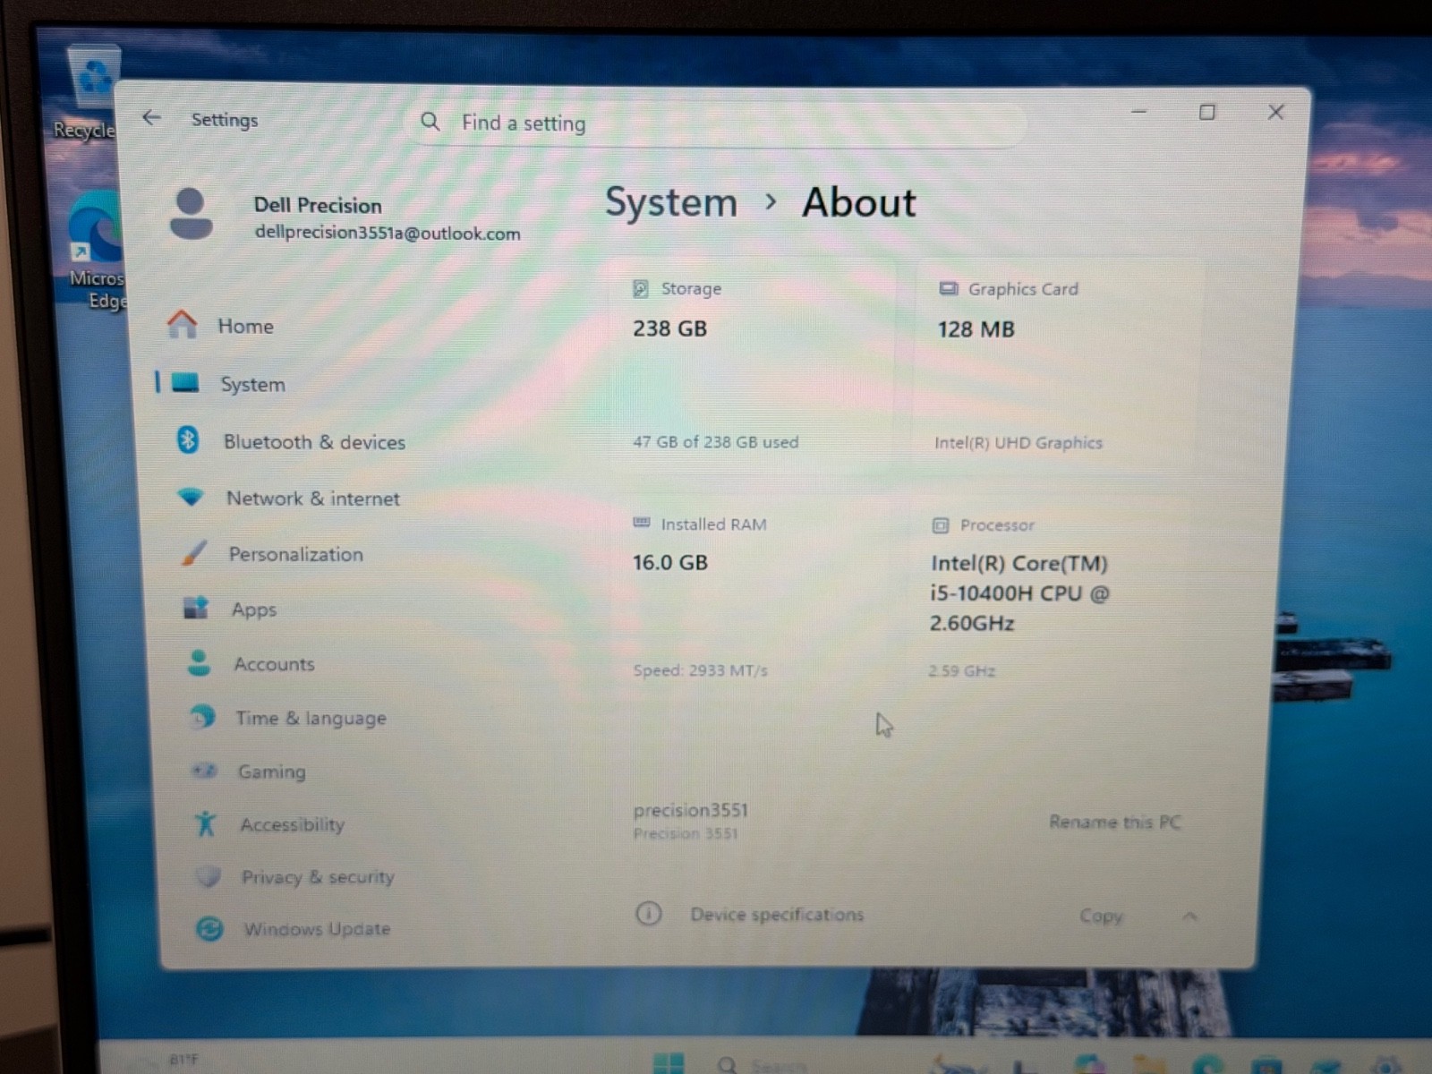Click the Windows Update refresh icon
The image size is (1432, 1074).
click(x=210, y=928)
